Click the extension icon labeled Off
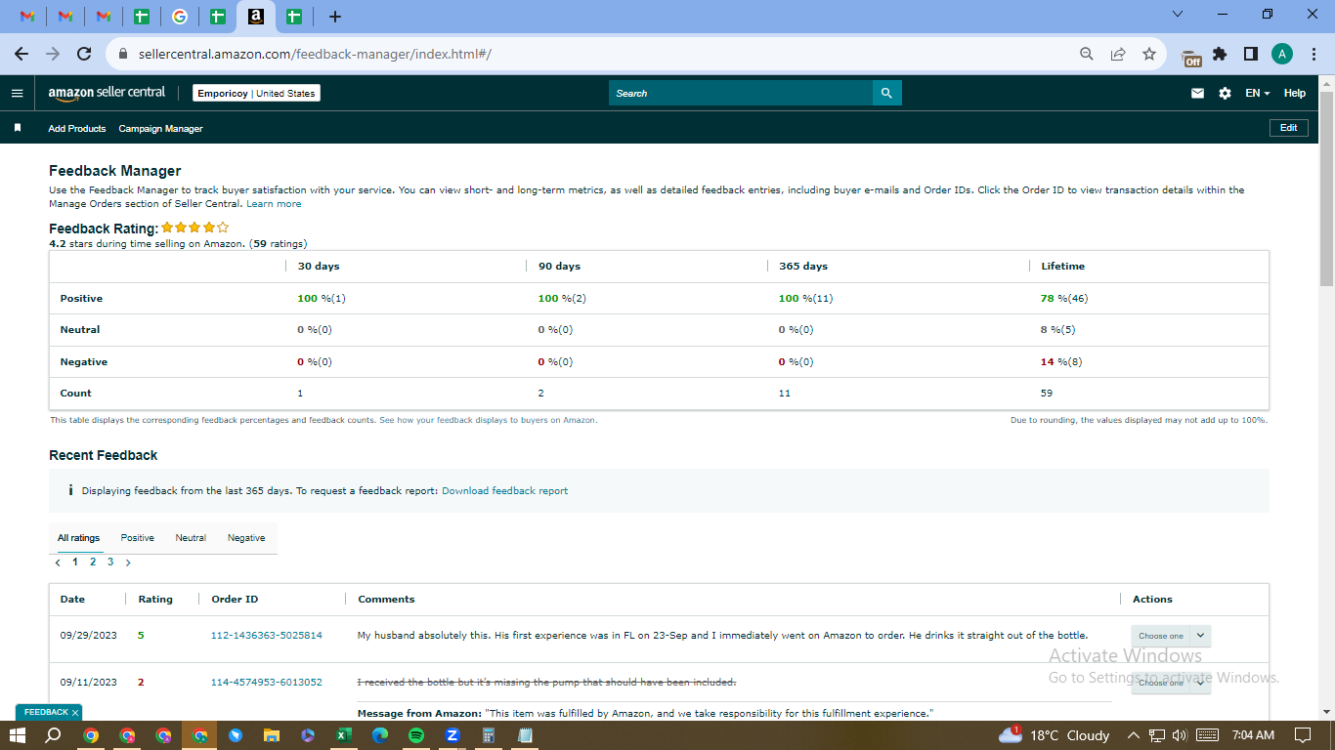Viewport: 1335px width, 750px height. [x=1191, y=56]
